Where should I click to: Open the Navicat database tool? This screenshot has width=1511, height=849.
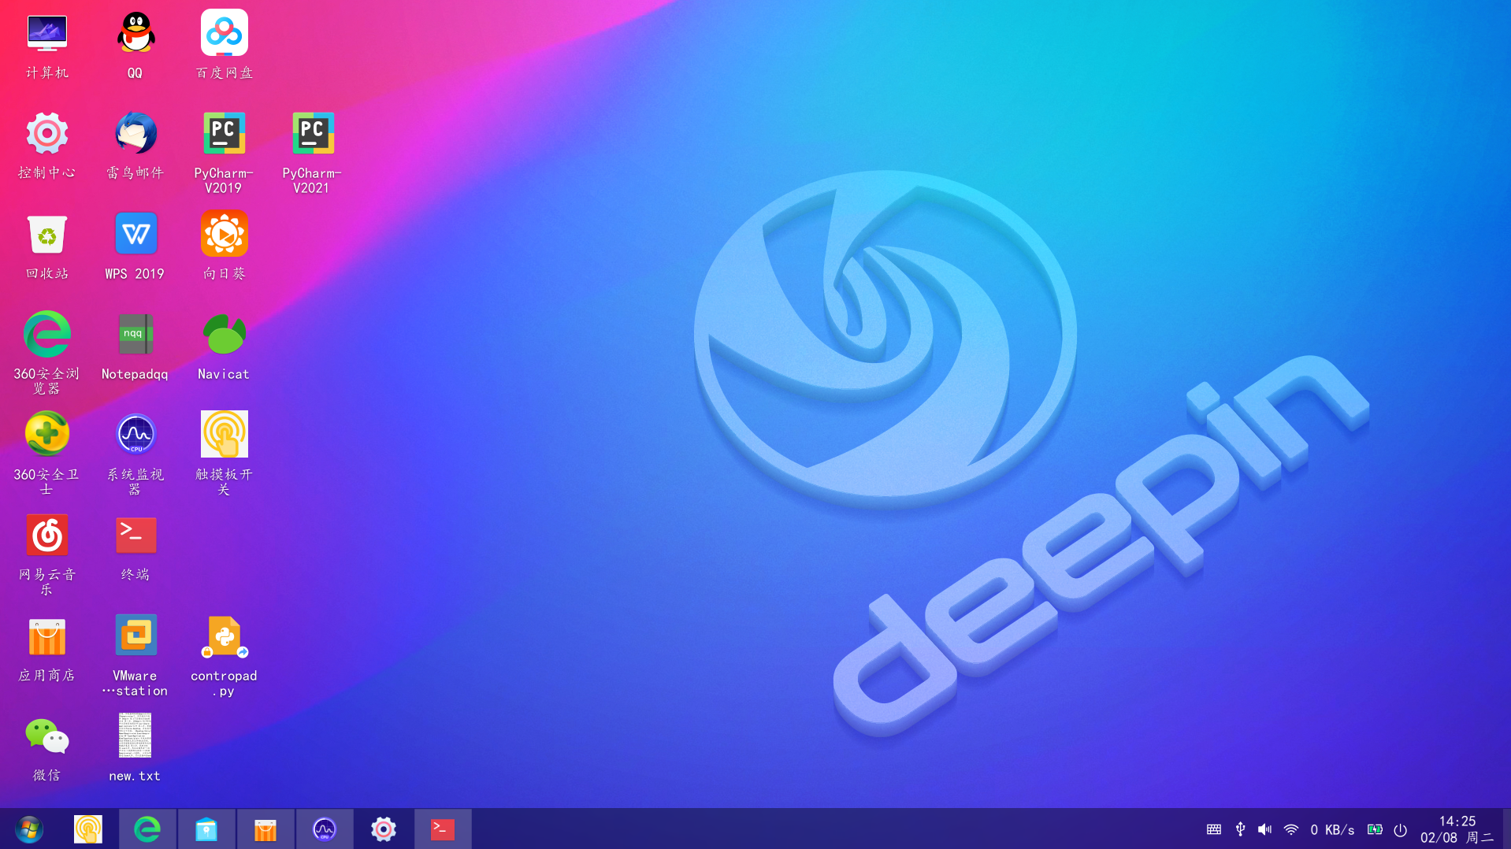[x=223, y=334]
